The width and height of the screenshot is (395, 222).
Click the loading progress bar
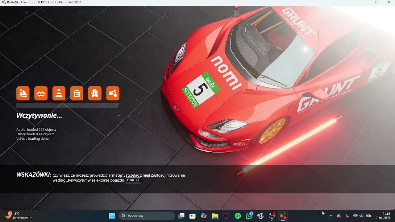[68, 105]
